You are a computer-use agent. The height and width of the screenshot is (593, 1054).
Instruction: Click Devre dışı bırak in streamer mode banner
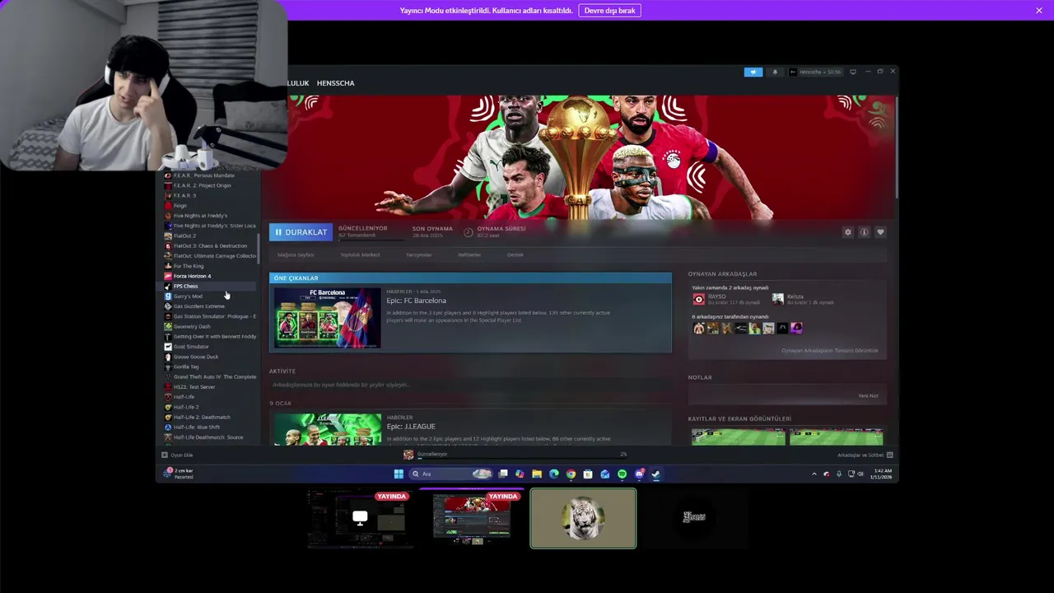[x=609, y=11]
